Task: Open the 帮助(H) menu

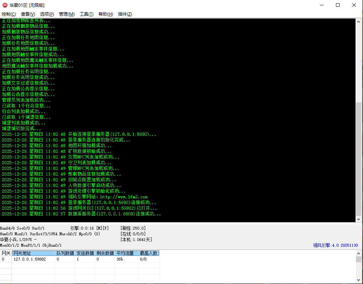Action: pyautogui.click(x=106, y=14)
